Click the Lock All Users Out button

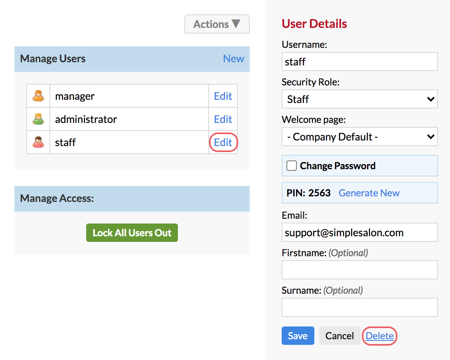click(132, 233)
